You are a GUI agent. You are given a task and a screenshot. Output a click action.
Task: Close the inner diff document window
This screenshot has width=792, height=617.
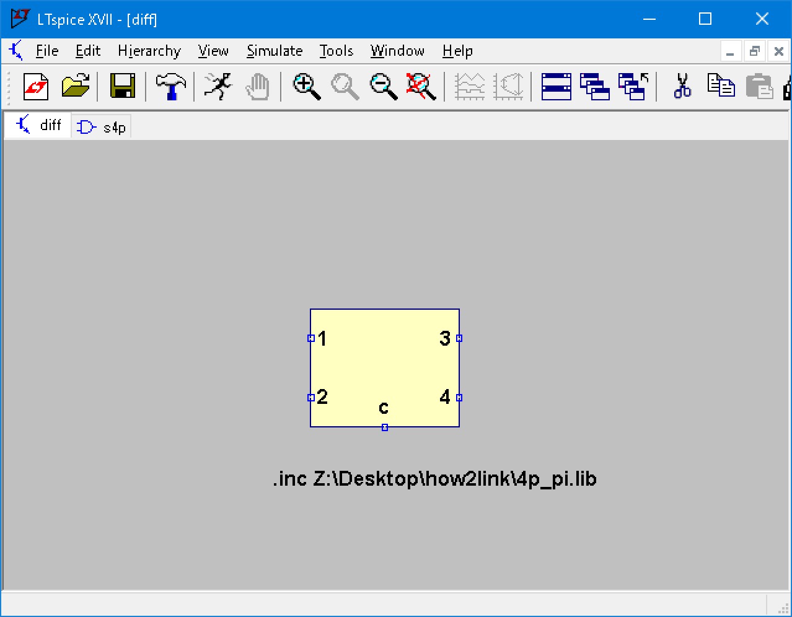tap(778, 51)
